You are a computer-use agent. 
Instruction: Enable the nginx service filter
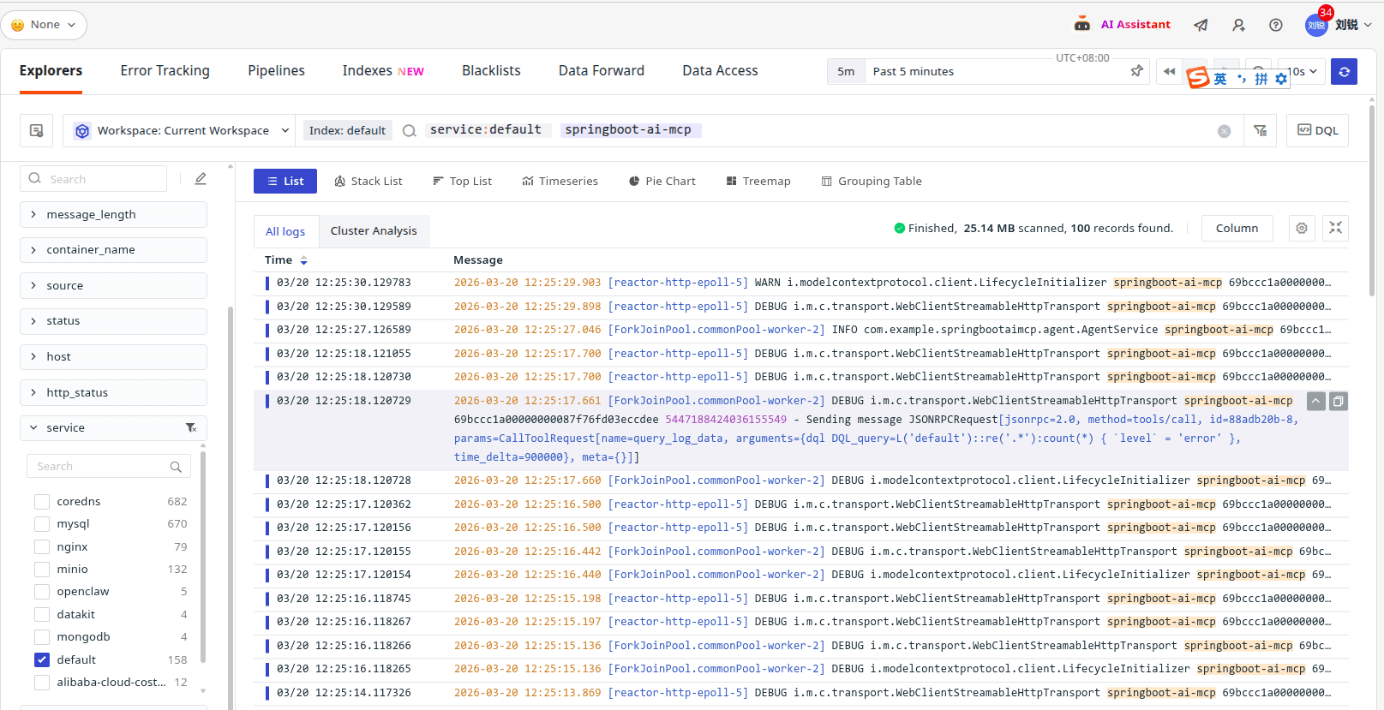tap(42, 546)
